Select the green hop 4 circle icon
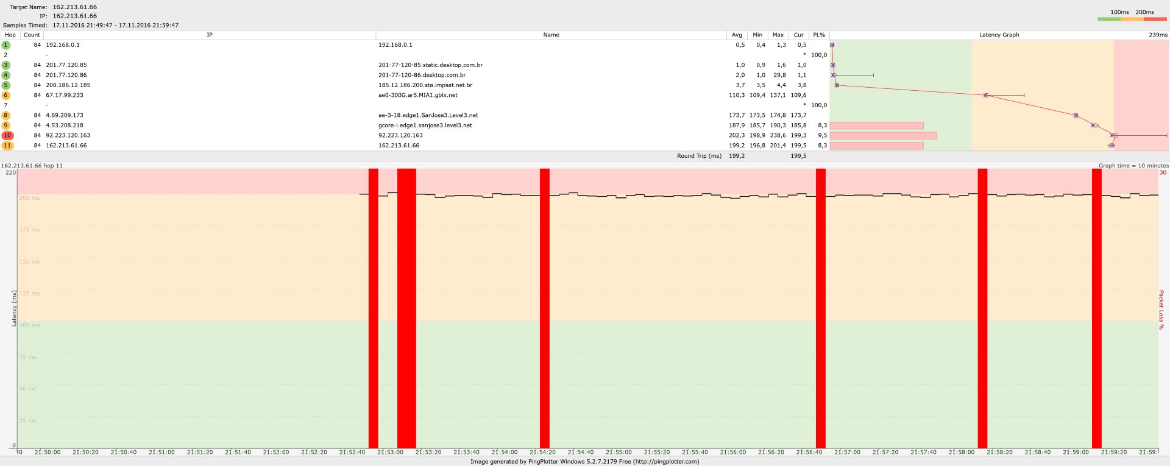The width and height of the screenshot is (1170, 466). click(6, 76)
